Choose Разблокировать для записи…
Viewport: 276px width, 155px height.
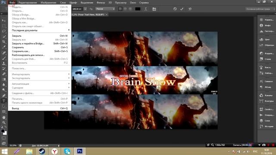[x=40, y=55]
